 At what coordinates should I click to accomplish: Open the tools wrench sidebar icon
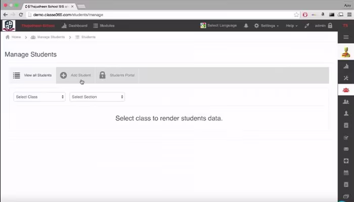point(346,78)
